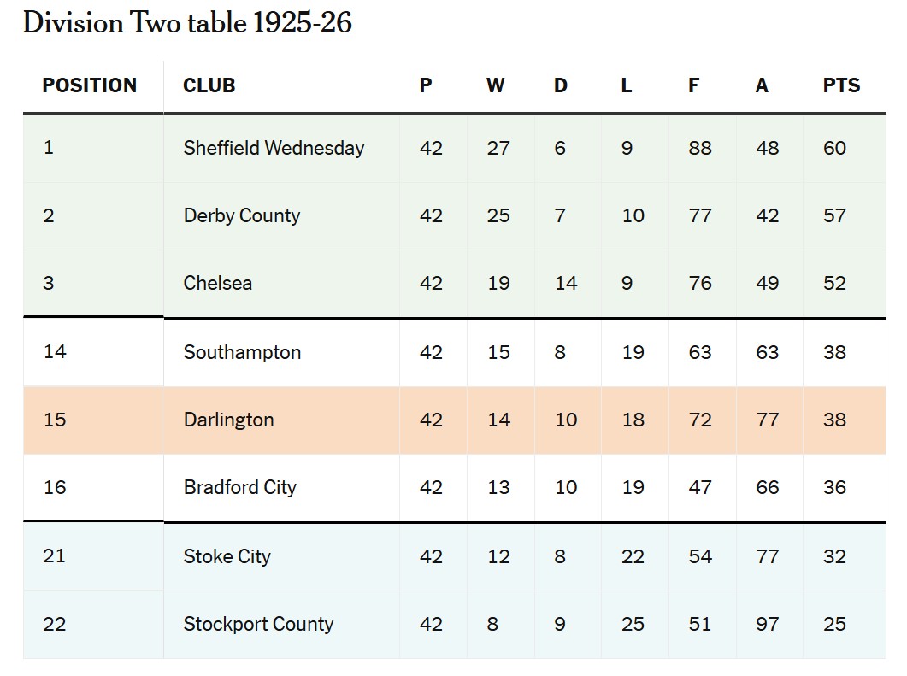Select the Derby County club name
Viewport: 907px width, 676px height.
coord(242,215)
